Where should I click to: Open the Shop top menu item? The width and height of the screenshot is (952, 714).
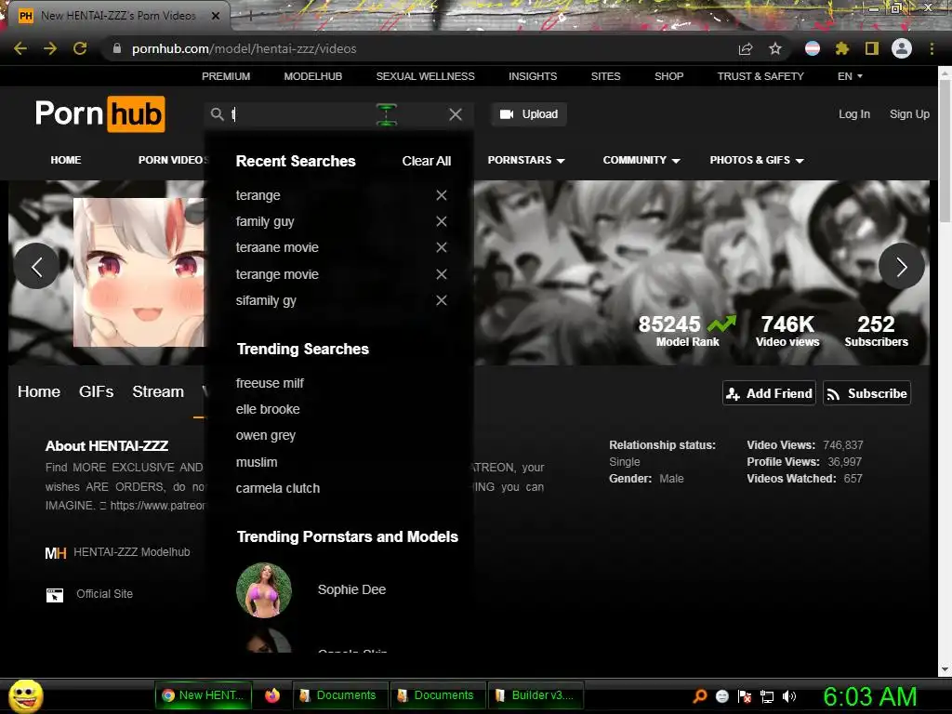669,76
